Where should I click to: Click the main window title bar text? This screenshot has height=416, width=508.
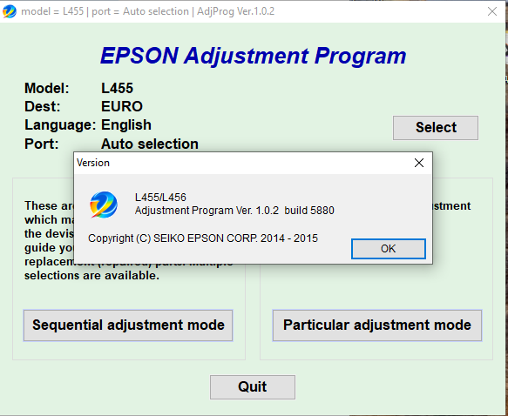148,11
